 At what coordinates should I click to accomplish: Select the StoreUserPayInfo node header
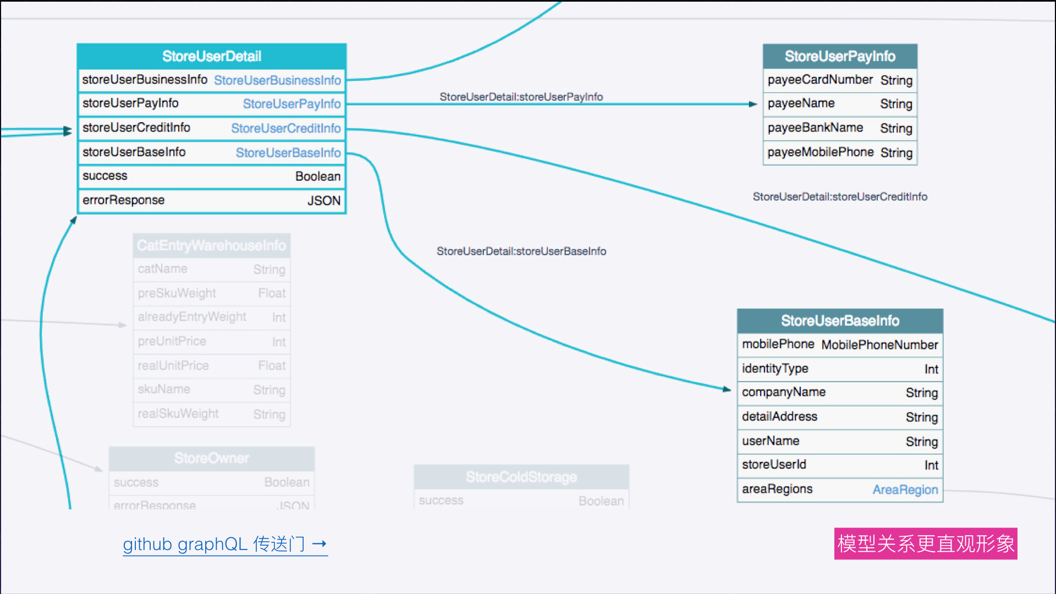[x=839, y=56]
